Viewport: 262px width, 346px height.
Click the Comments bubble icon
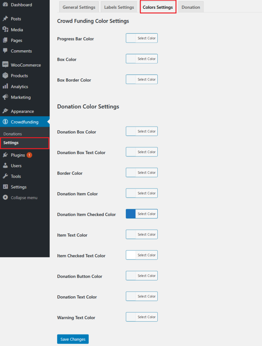coord(5,51)
